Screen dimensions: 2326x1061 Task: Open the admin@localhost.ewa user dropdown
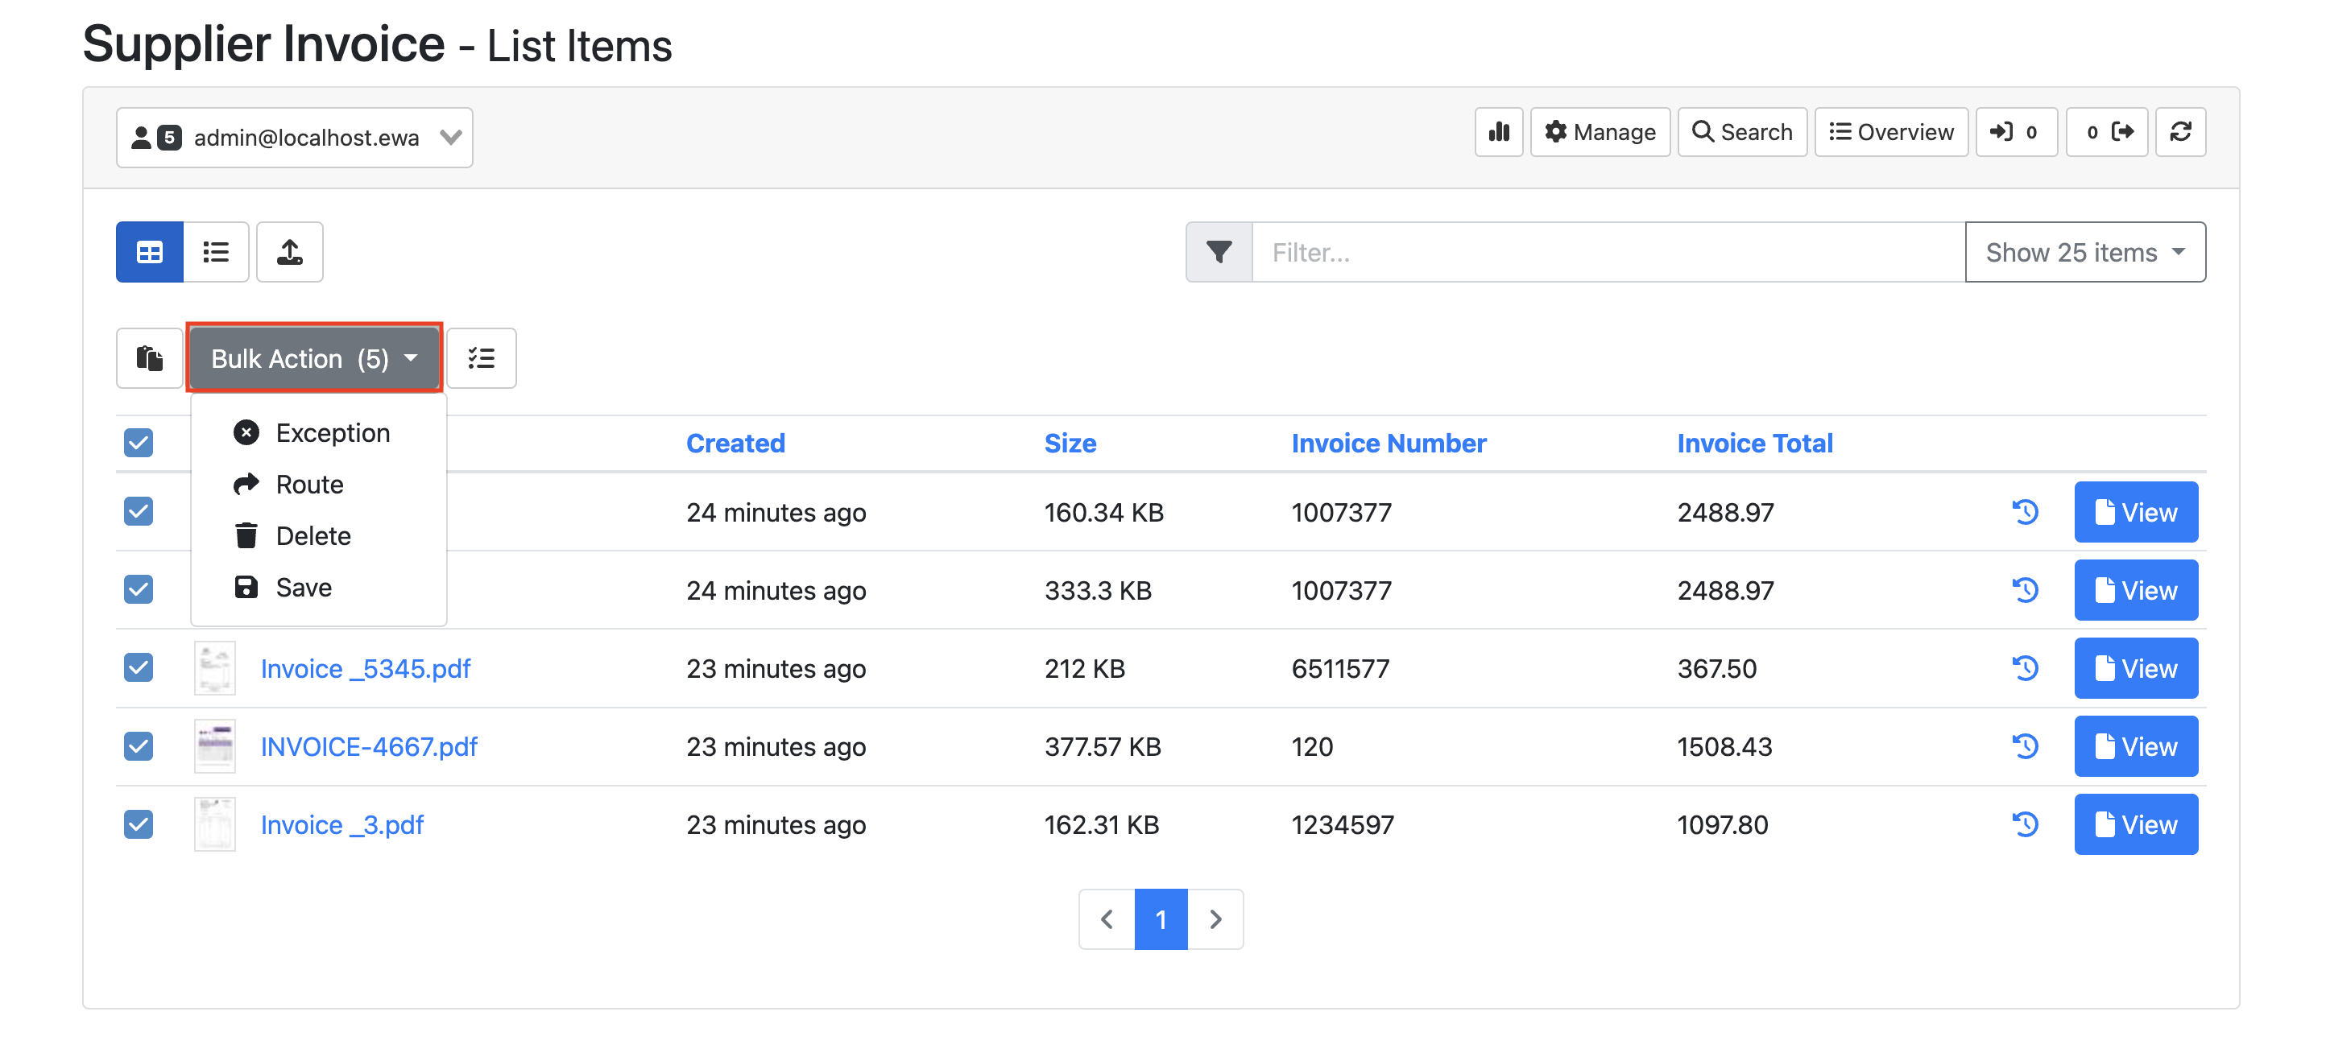(x=294, y=137)
